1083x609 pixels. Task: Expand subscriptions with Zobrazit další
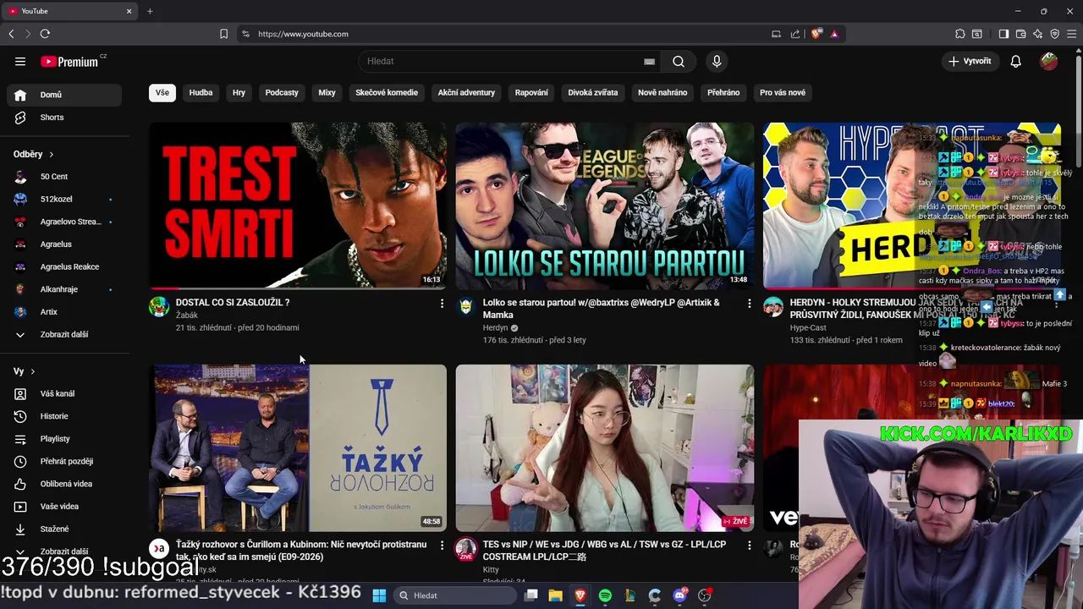pyautogui.click(x=64, y=334)
